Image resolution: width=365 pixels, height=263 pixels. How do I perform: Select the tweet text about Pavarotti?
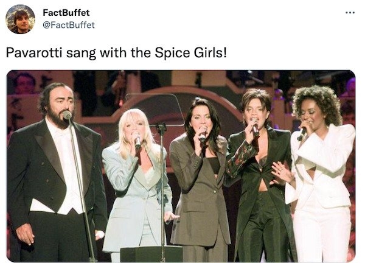(116, 52)
